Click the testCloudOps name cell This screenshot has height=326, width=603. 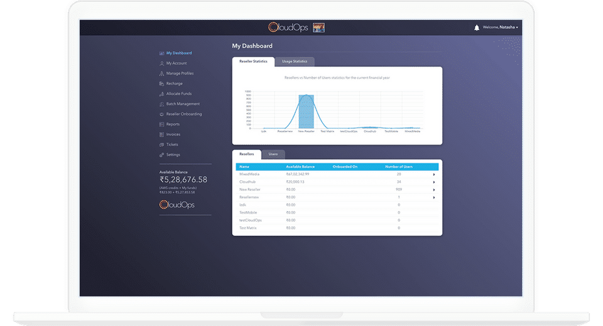click(x=251, y=220)
